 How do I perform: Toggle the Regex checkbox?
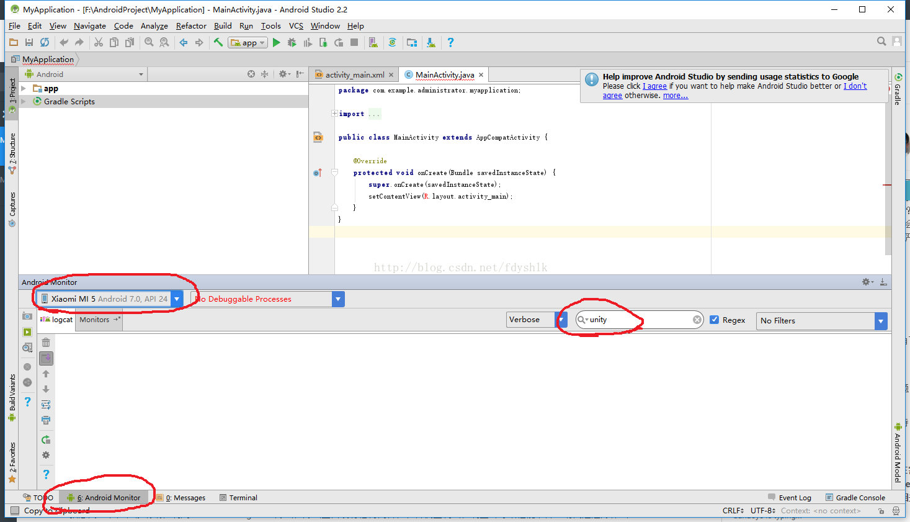click(715, 320)
